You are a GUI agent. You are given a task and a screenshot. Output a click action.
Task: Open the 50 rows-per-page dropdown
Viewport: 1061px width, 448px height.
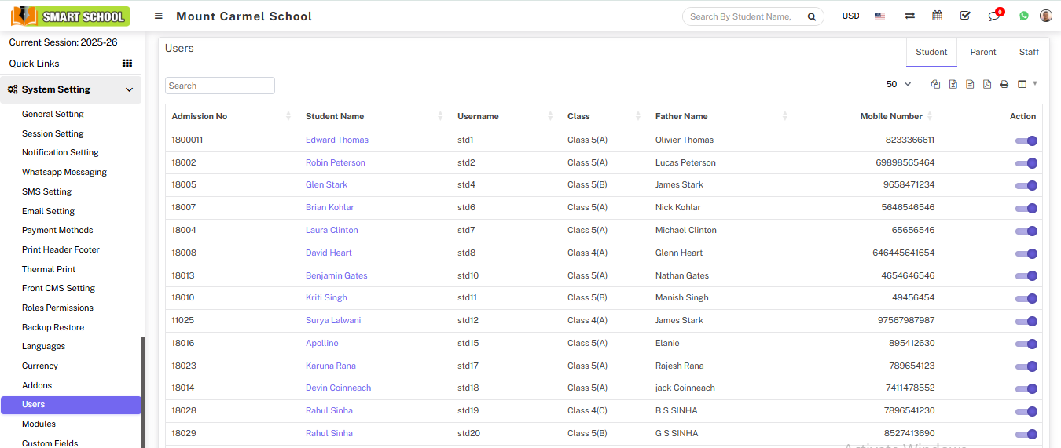click(x=899, y=84)
